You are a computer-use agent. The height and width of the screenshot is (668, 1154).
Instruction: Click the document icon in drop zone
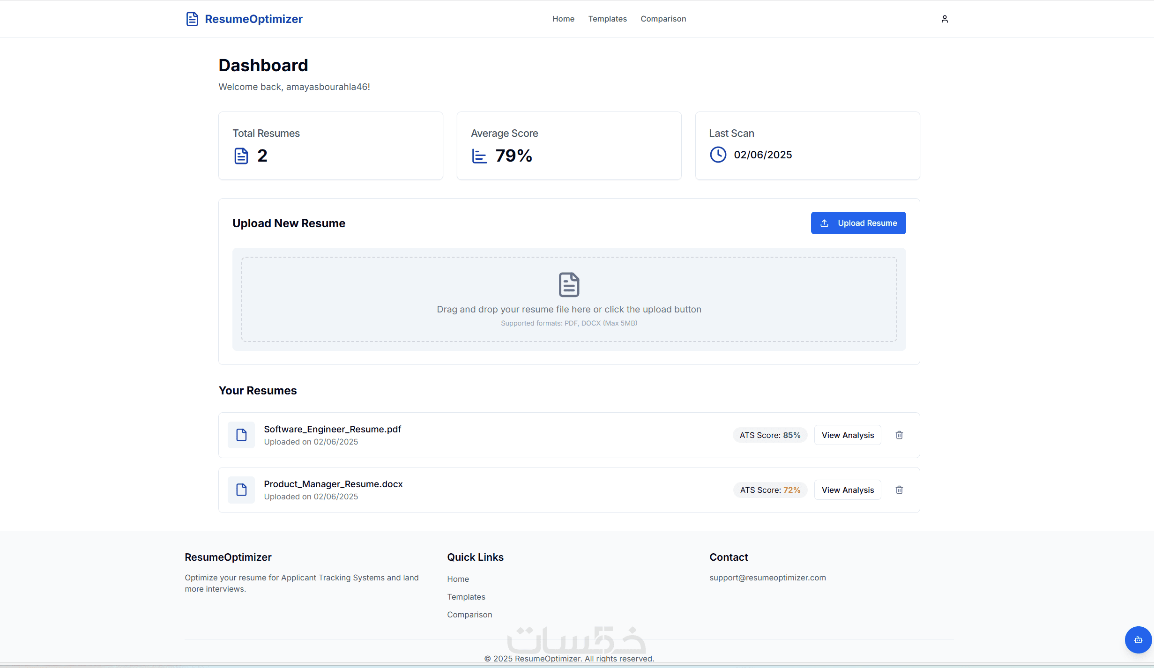pos(569,284)
